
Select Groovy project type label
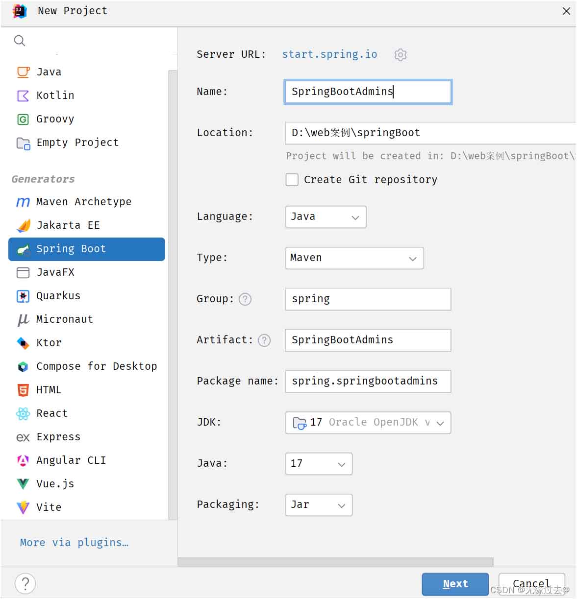point(55,119)
